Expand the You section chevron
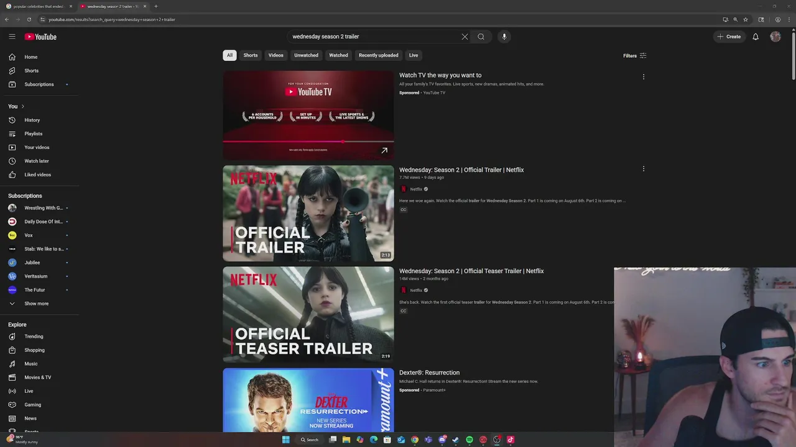 tap(23, 106)
